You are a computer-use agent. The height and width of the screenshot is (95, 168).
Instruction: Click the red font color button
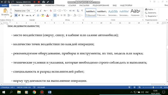[48, 15]
